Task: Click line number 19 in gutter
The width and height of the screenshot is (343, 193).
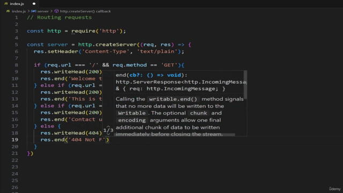Action: [15, 140]
